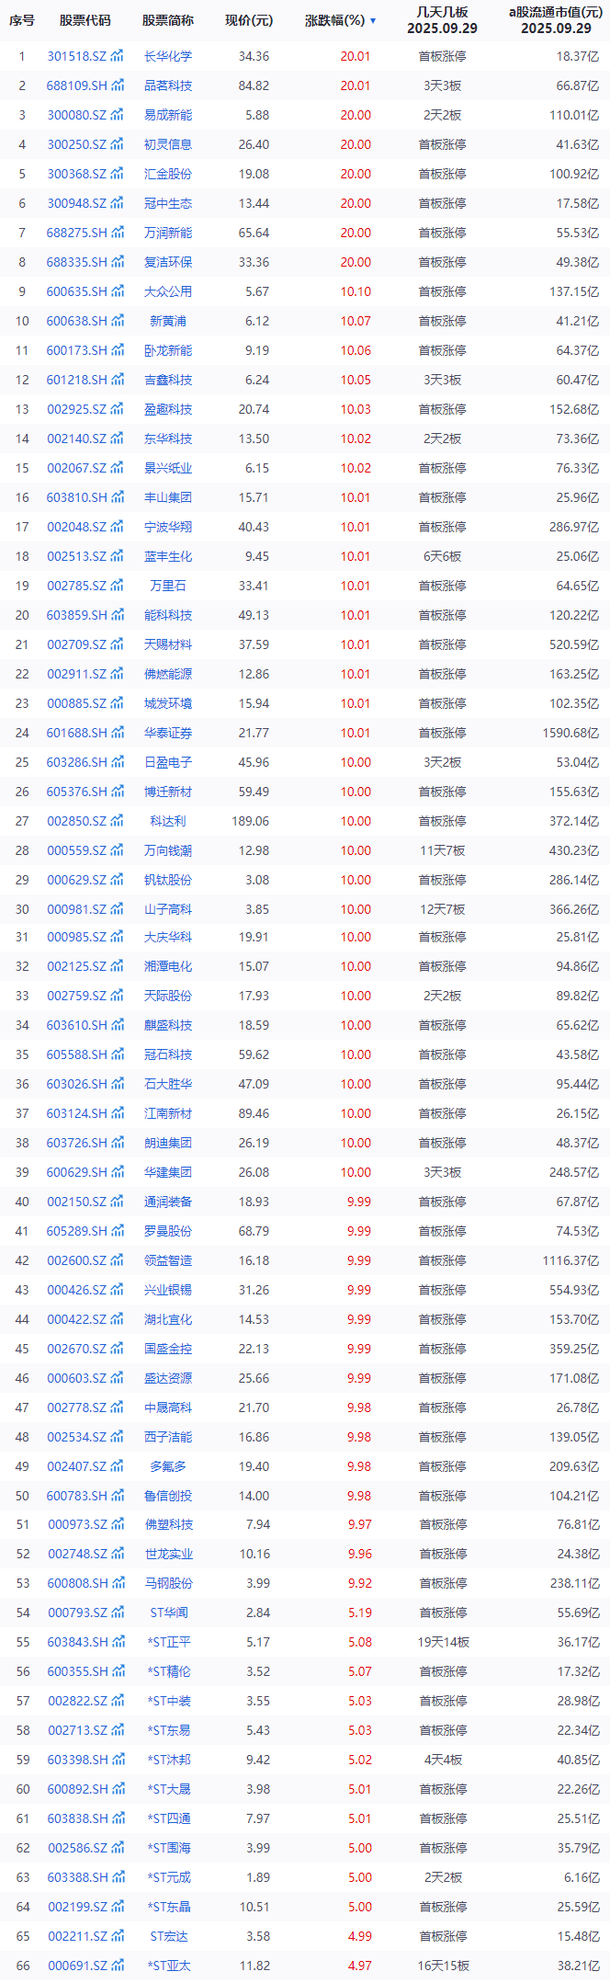The width and height of the screenshot is (610, 1983).
Task: Select price value 84.82 for 品茗科技
Action: (254, 85)
